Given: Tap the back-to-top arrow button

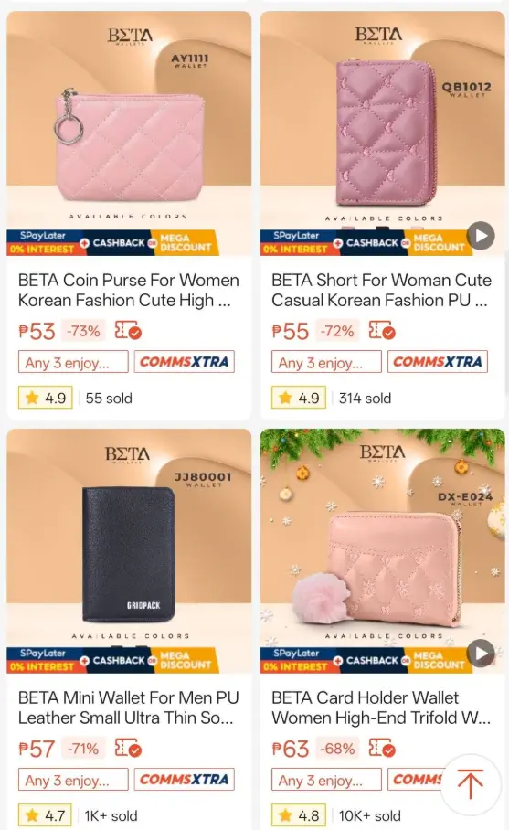Looking at the screenshot, I should pos(471,784).
